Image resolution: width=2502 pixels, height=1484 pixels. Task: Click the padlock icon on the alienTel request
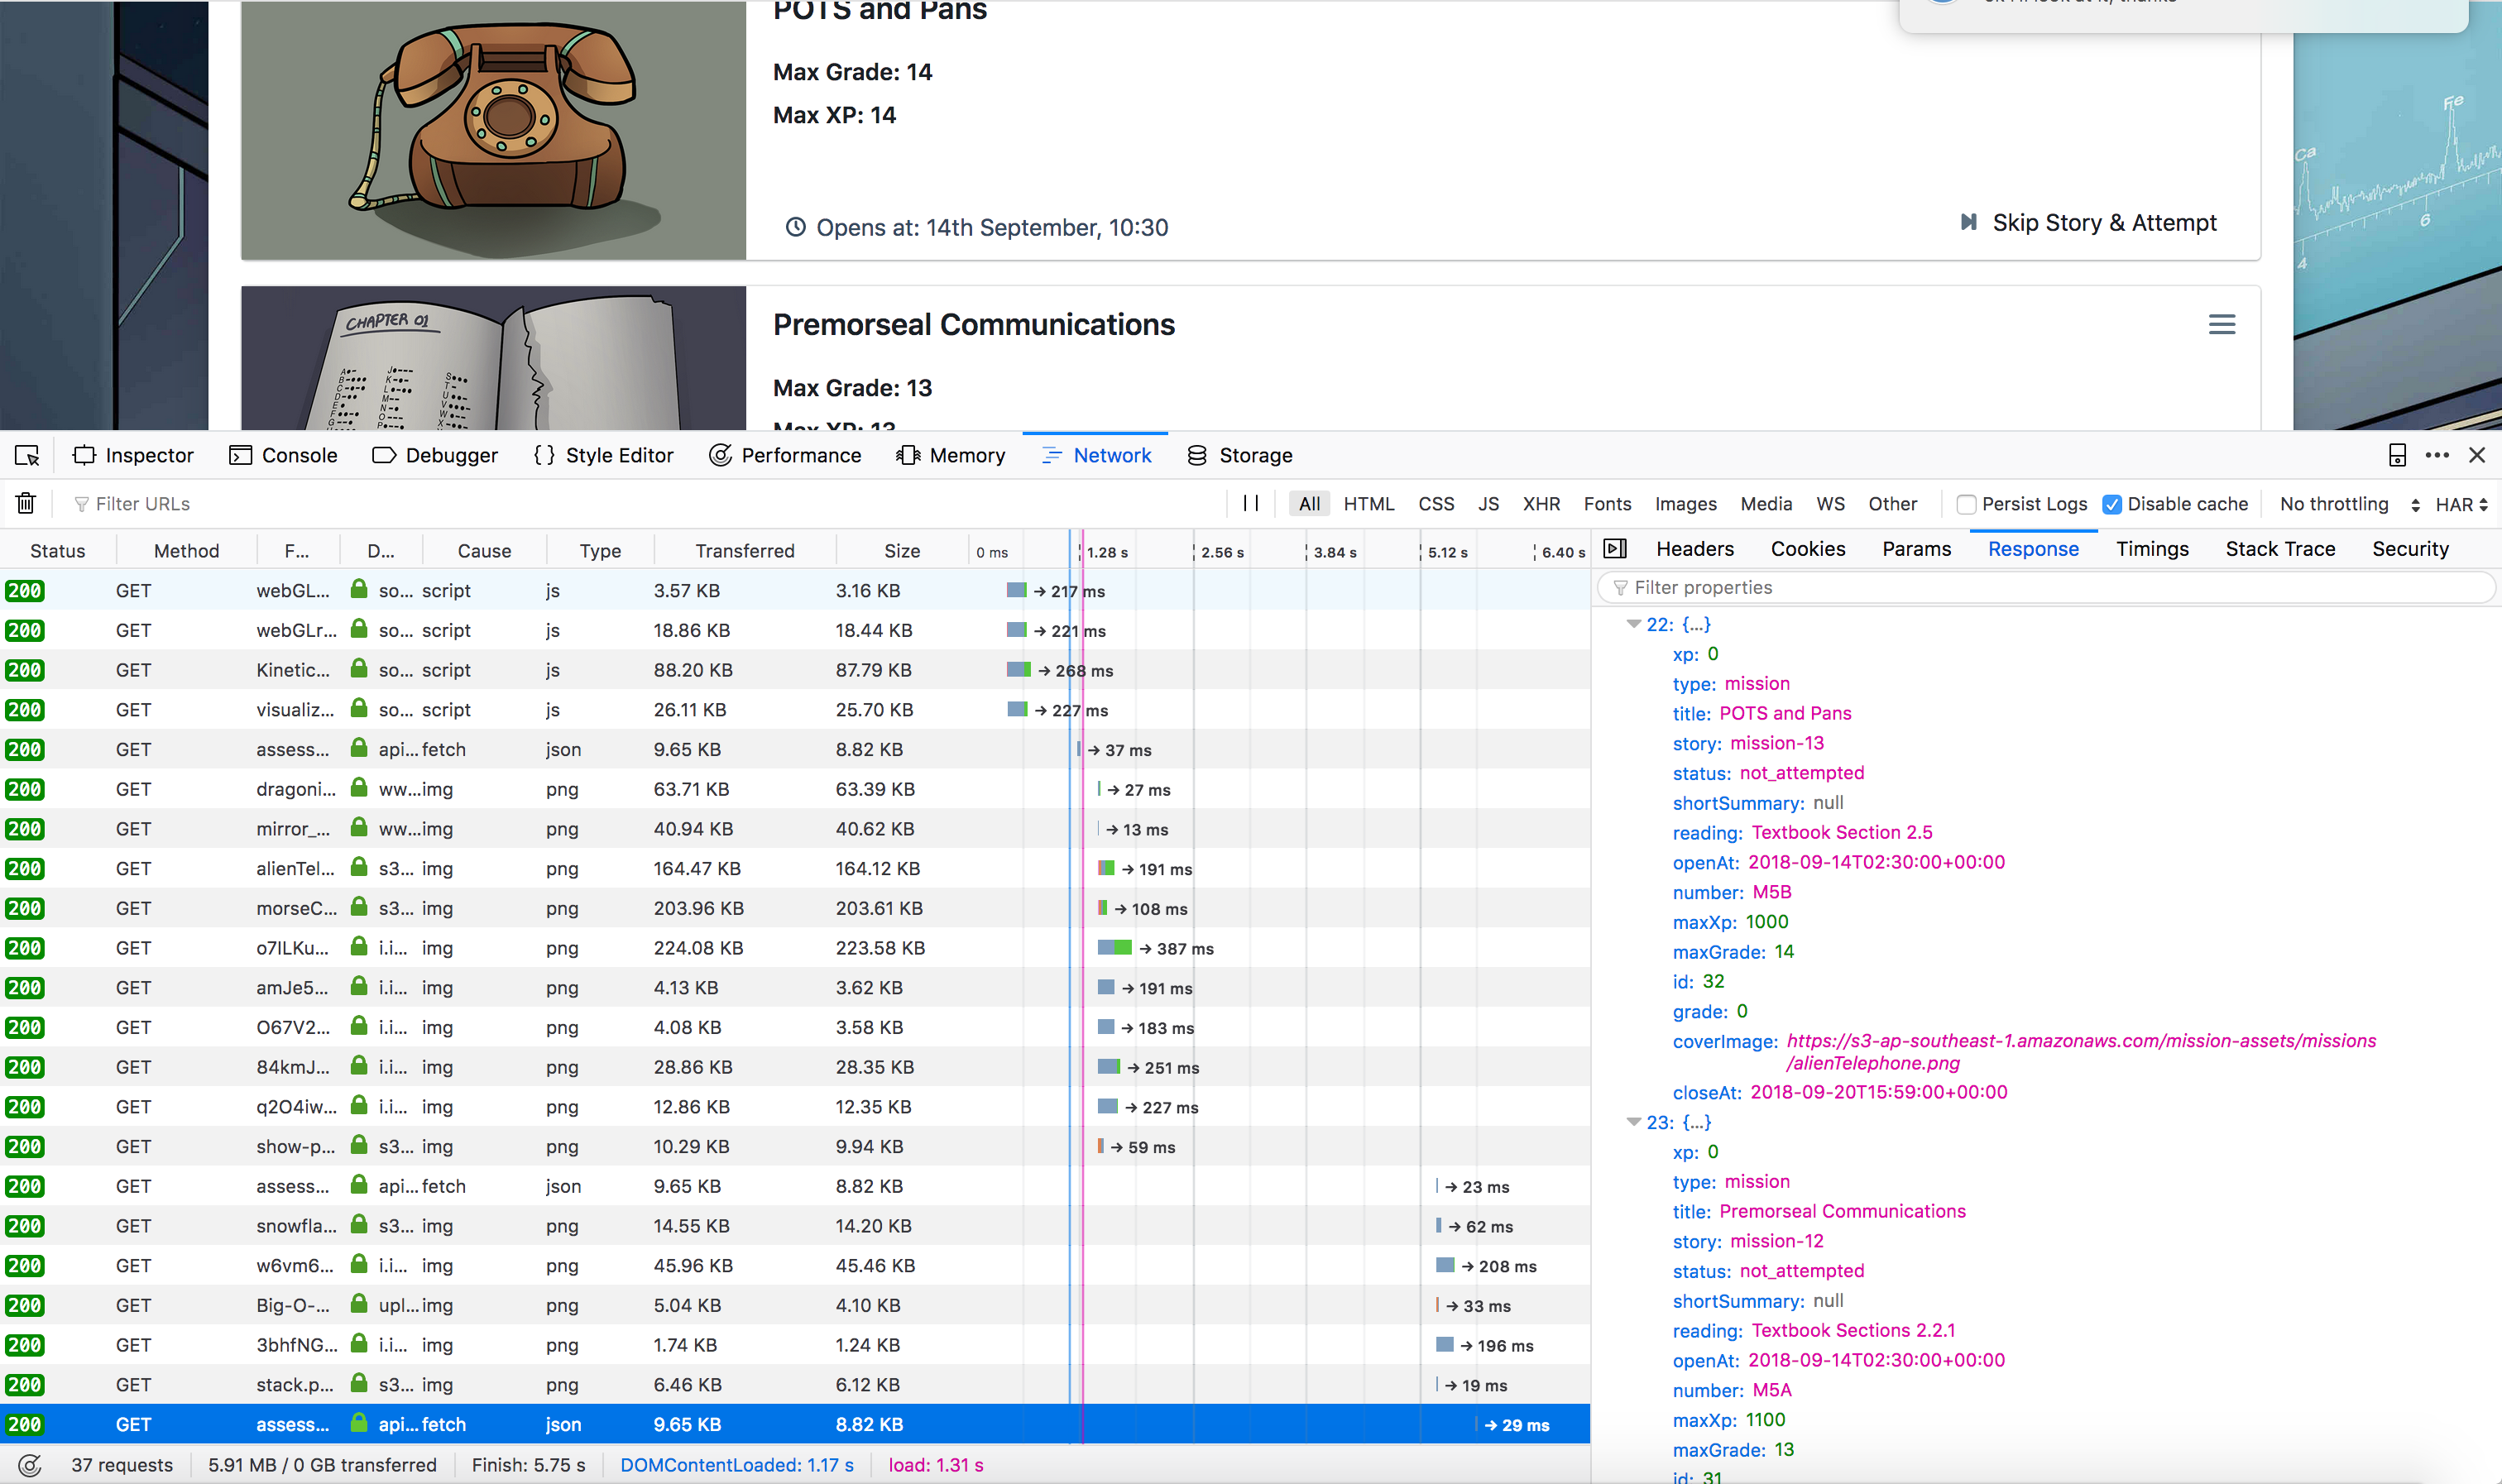[x=358, y=868]
